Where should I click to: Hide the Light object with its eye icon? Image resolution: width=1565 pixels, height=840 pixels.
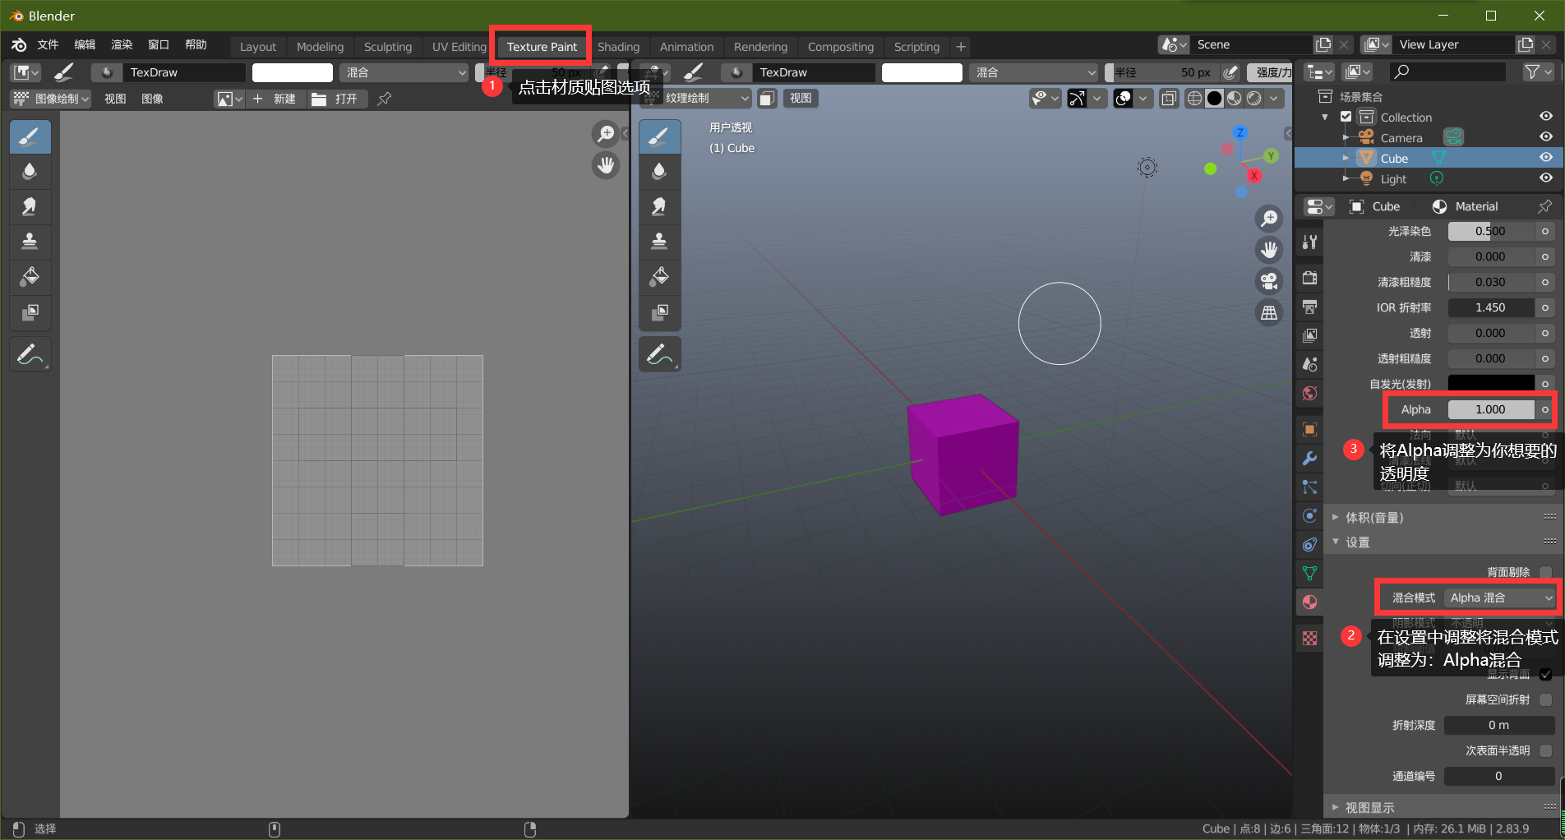pos(1546,178)
